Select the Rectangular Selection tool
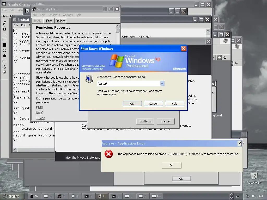The image size is (267, 200). pos(4,61)
